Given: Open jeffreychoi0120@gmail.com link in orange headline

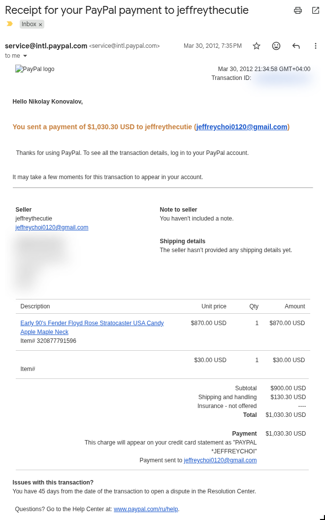Looking at the screenshot, I should pyautogui.click(x=242, y=127).
